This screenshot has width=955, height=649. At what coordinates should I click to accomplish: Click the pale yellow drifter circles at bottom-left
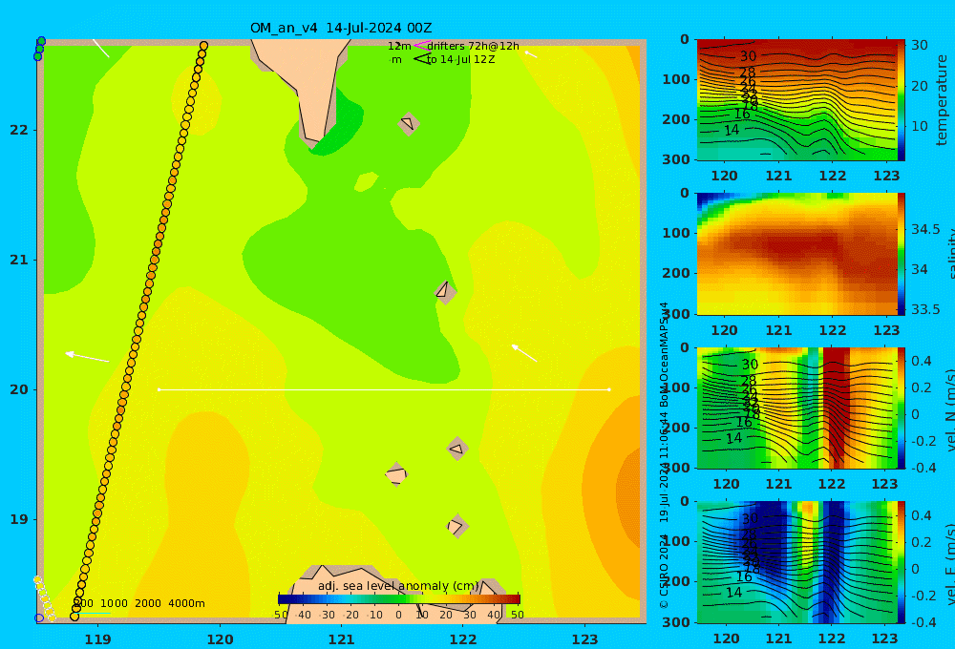(x=45, y=598)
